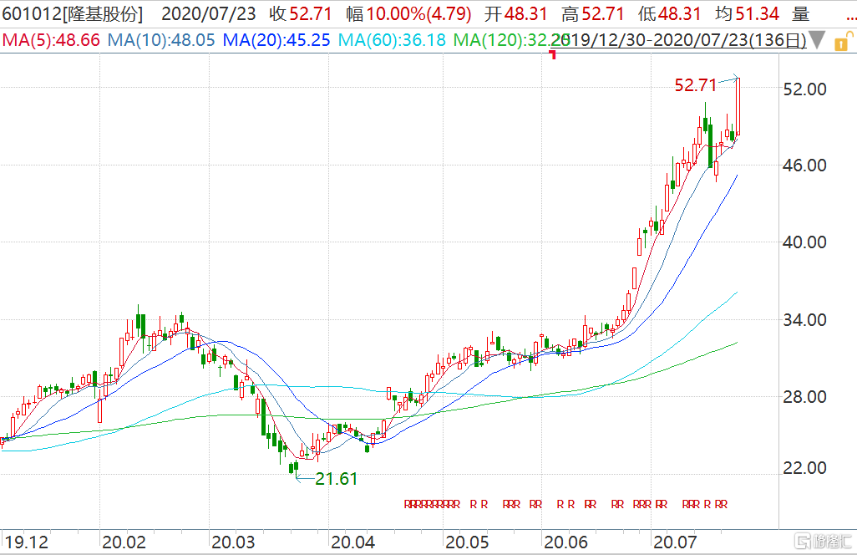Click the average price 均51.34
This screenshot has height=555, width=857.
click(747, 13)
